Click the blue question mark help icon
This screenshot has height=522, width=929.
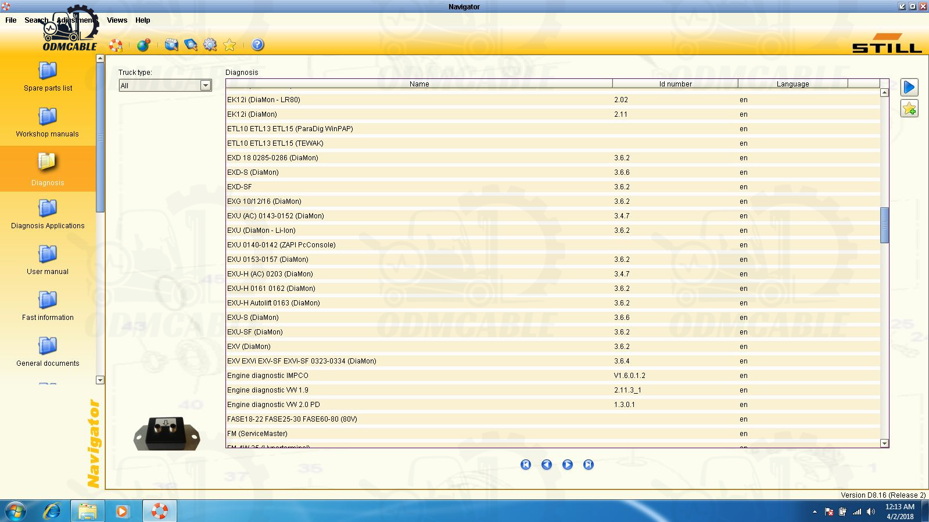pyautogui.click(x=257, y=45)
